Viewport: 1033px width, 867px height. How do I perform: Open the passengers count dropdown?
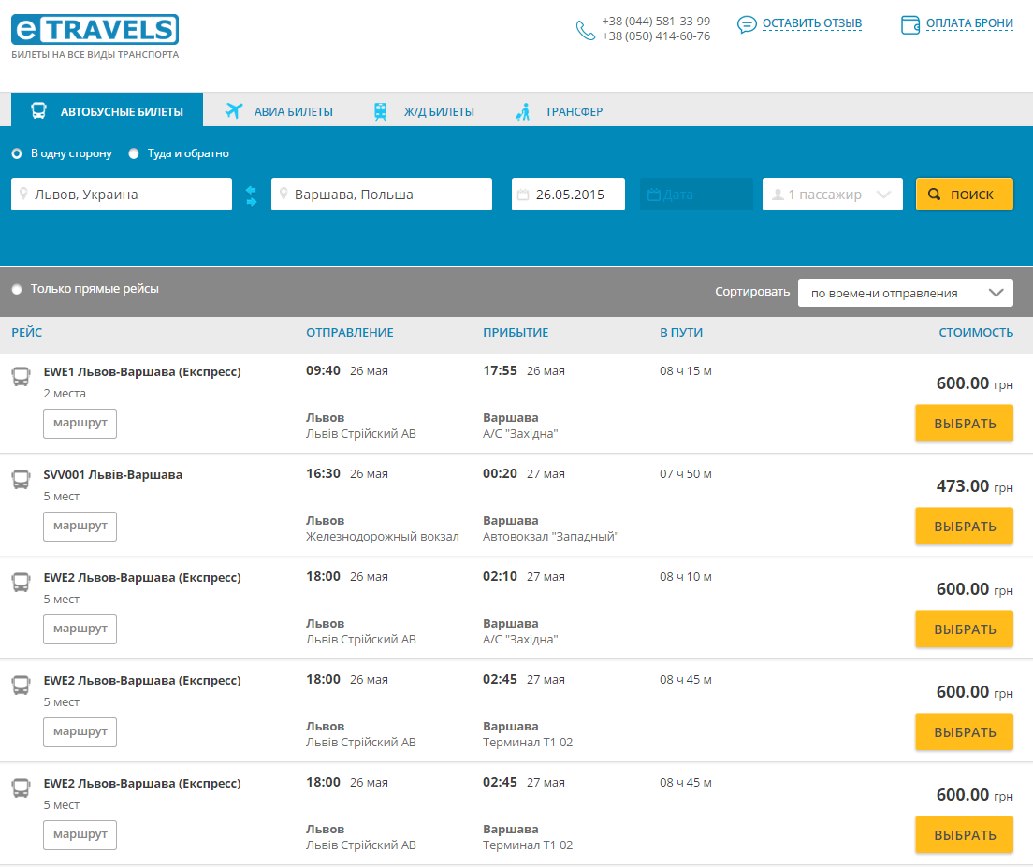[x=833, y=195]
